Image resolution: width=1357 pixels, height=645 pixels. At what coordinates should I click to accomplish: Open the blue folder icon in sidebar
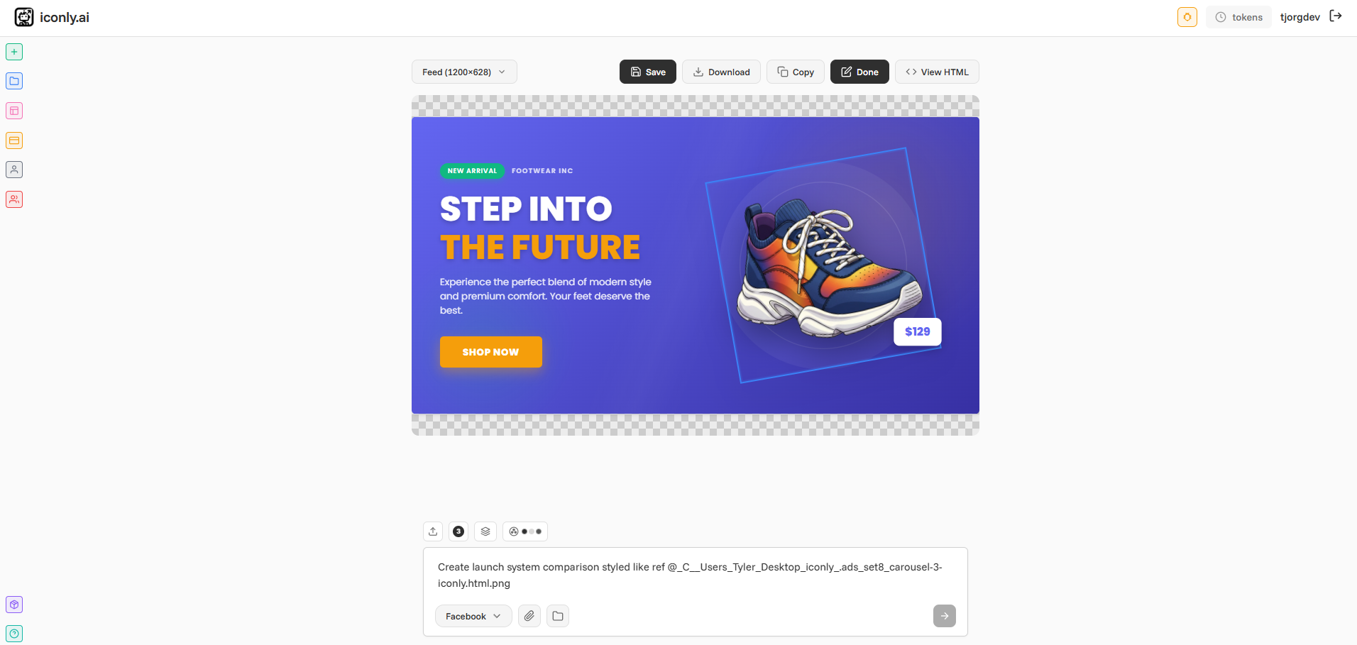click(14, 81)
